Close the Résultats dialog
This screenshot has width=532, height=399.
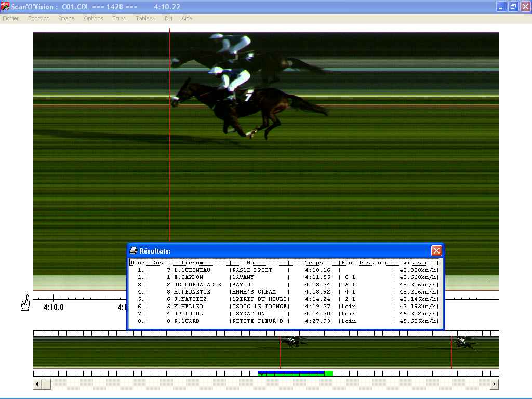pyautogui.click(x=436, y=251)
